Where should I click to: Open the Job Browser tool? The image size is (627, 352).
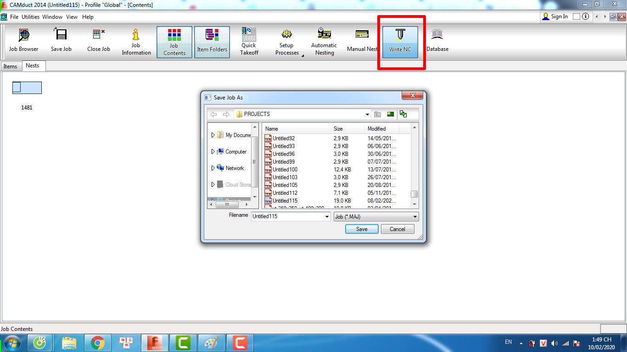(23, 41)
